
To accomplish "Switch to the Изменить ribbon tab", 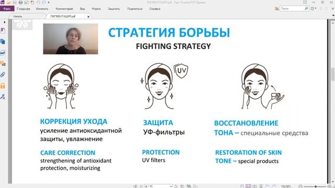I will [42, 9].
